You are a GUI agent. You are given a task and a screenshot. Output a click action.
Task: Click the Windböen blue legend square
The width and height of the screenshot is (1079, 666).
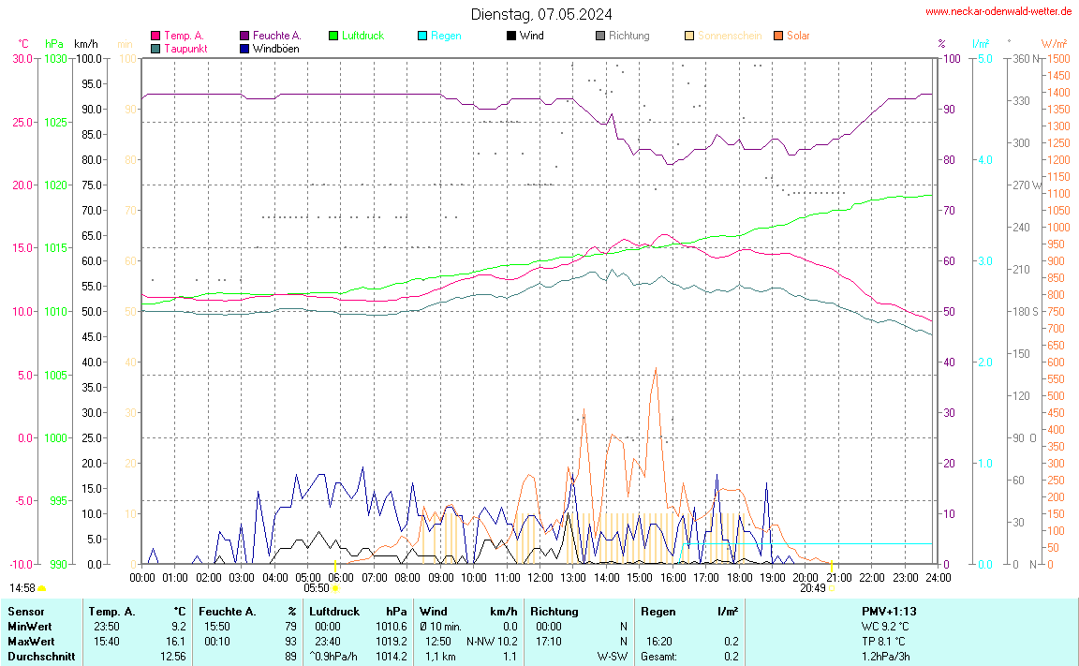click(244, 48)
